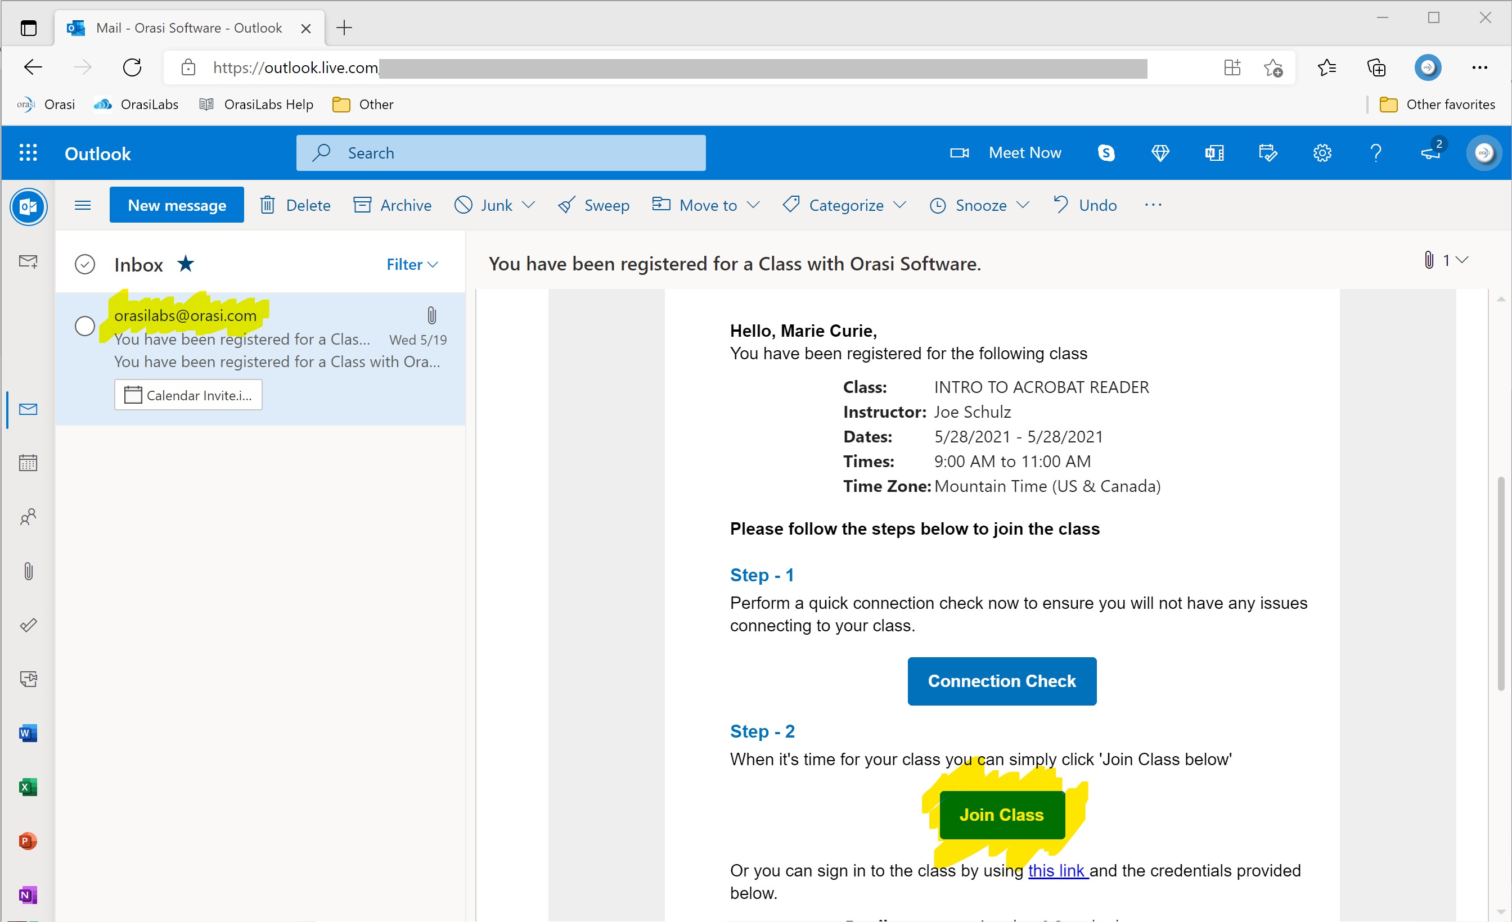Screen dimensions: 1512x922
Task: Click the green Join Class button
Action: pyautogui.click(x=1002, y=815)
